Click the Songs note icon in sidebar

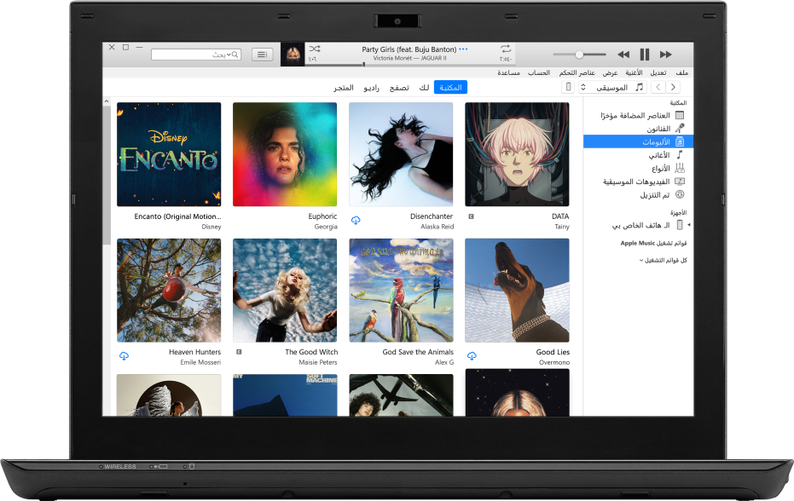[x=680, y=156]
